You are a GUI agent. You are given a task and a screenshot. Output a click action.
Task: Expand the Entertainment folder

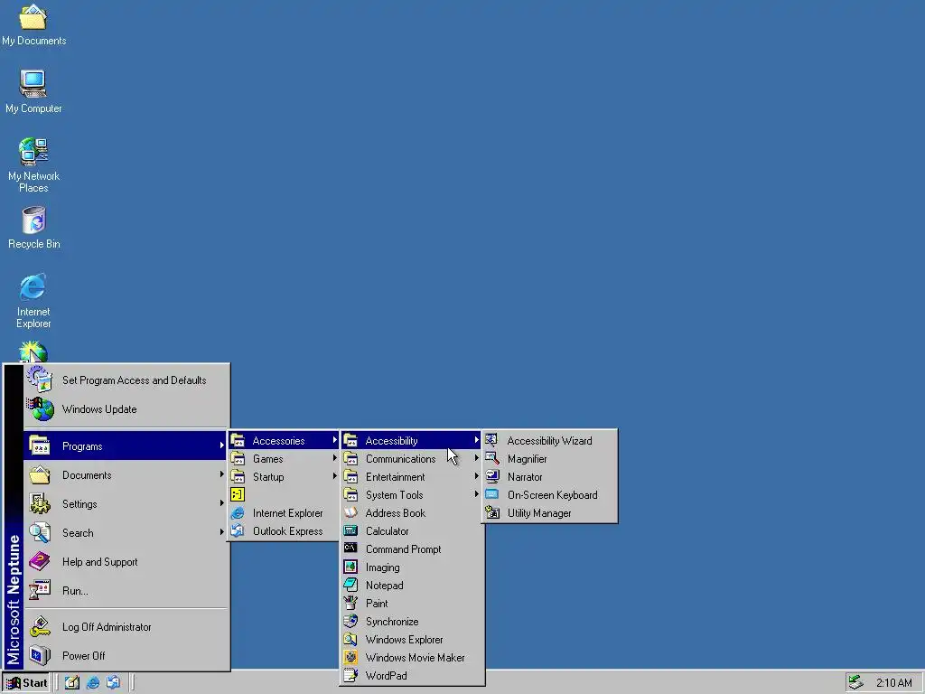[412, 477]
